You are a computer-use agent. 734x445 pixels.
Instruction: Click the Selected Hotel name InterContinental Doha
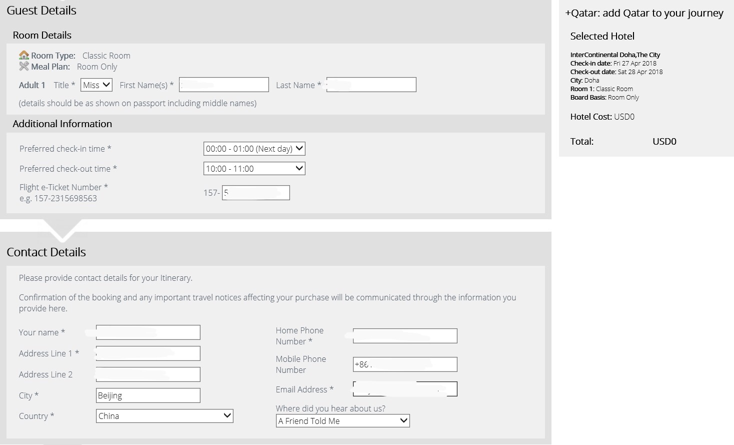(615, 55)
